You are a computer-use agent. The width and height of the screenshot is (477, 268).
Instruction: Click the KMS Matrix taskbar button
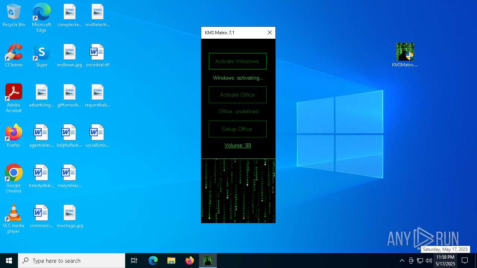point(208,261)
